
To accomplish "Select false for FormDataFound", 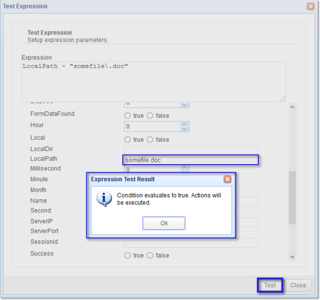I will pyautogui.click(x=150, y=116).
